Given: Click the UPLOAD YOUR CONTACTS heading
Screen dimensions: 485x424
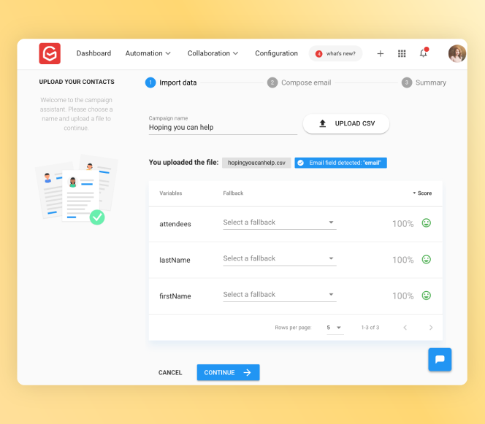Looking at the screenshot, I should (77, 82).
